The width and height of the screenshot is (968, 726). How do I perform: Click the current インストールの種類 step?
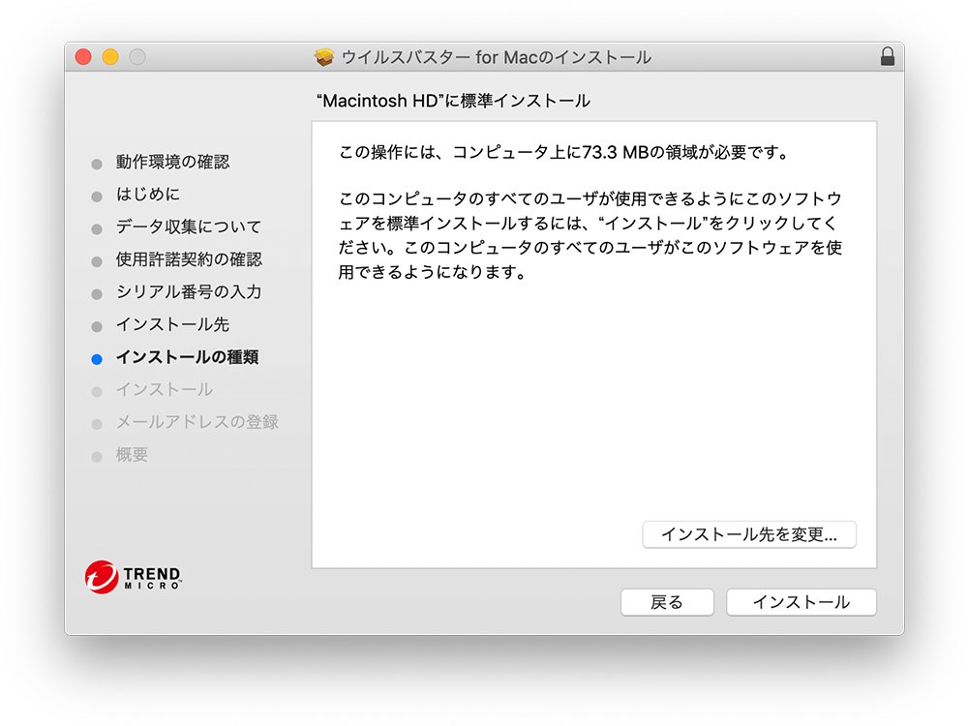point(187,357)
